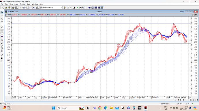This screenshot has width=199, height=111.
Task: Click MA value 302.822 in legend
Action: pos(14,15)
